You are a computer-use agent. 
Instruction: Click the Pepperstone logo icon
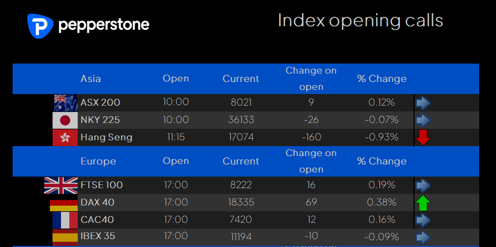40,26
